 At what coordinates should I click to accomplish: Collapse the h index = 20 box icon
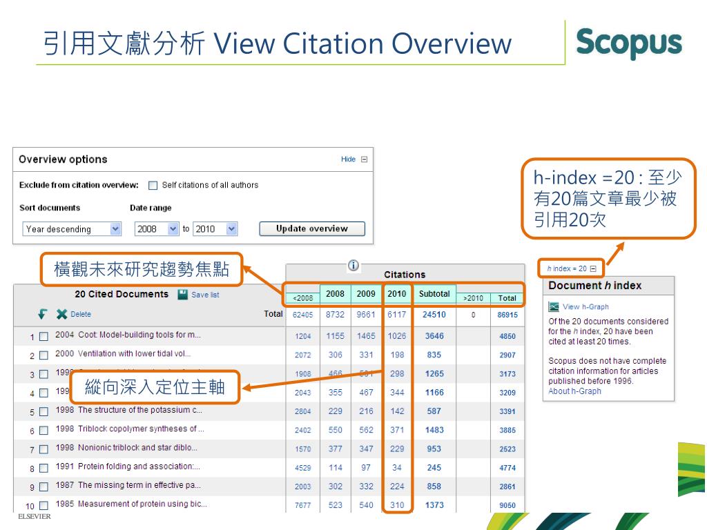(593, 268)
